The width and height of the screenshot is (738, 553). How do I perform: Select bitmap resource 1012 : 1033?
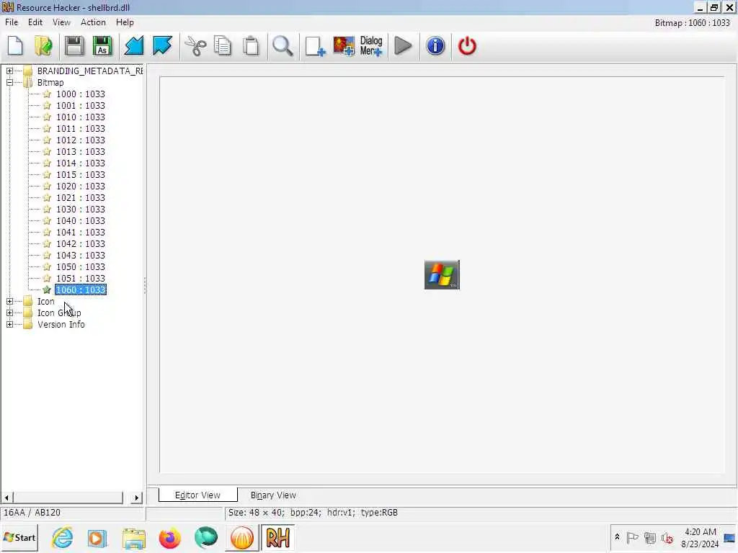point(81,140)
